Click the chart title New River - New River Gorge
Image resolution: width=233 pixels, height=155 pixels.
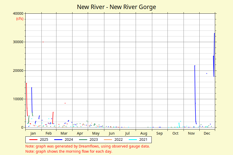tap(116, 7)
